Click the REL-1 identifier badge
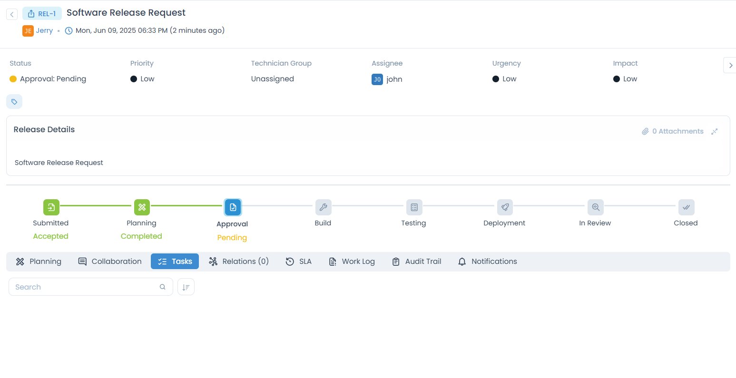The height and width of the screenshot is (378, 736). coord(42,13)
